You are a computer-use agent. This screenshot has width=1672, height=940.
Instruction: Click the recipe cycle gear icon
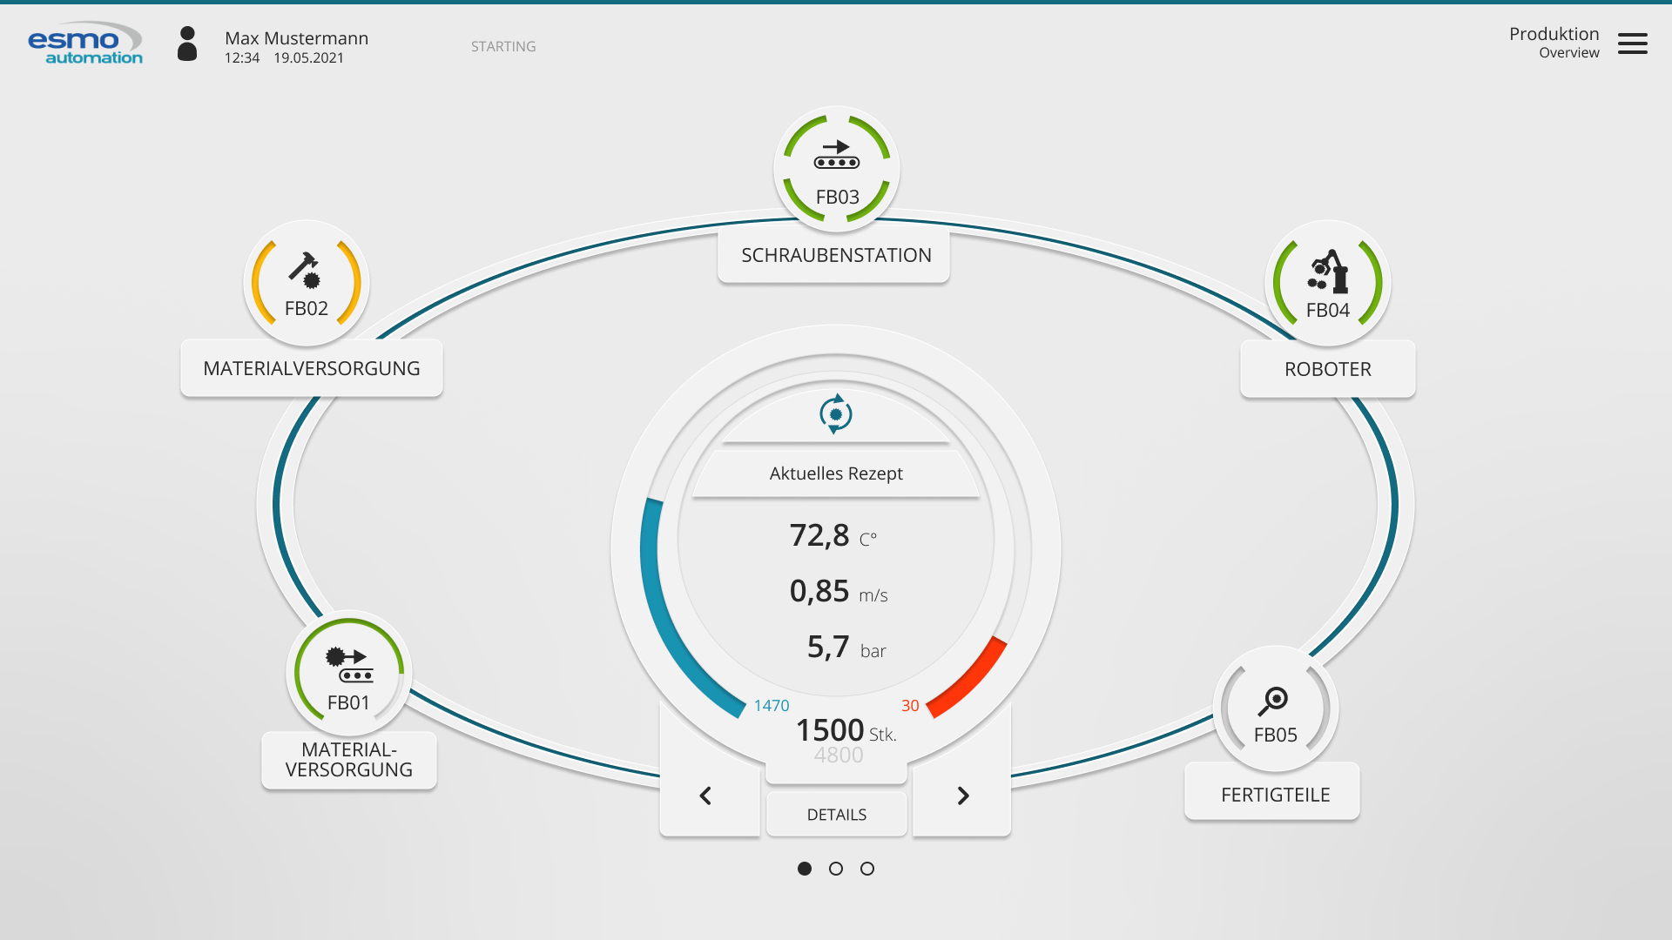(836, 414)
